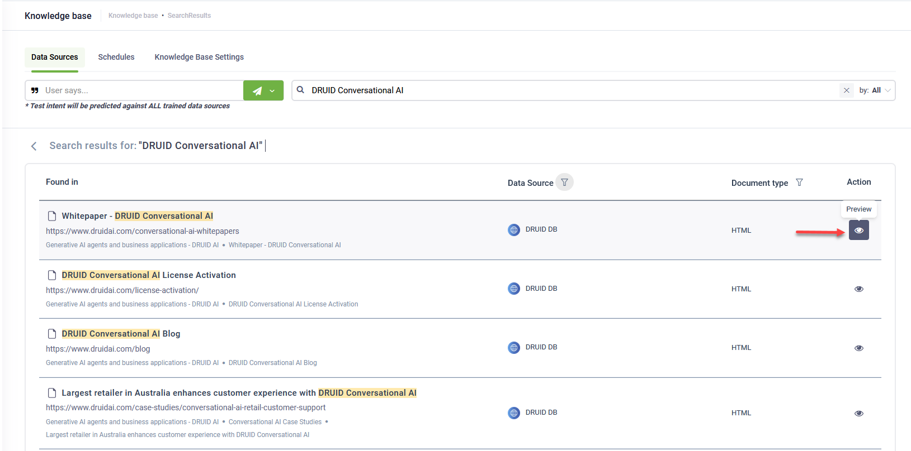911x451 pixels.
Task: Click the document icon of License Activation result
Action: point(52,275)
